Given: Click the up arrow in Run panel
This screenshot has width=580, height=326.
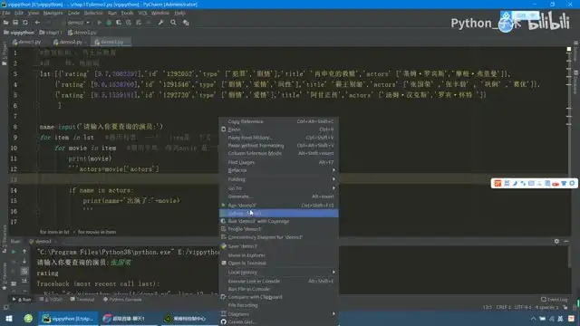Looking at the screenshot, I should click(24, 252).
